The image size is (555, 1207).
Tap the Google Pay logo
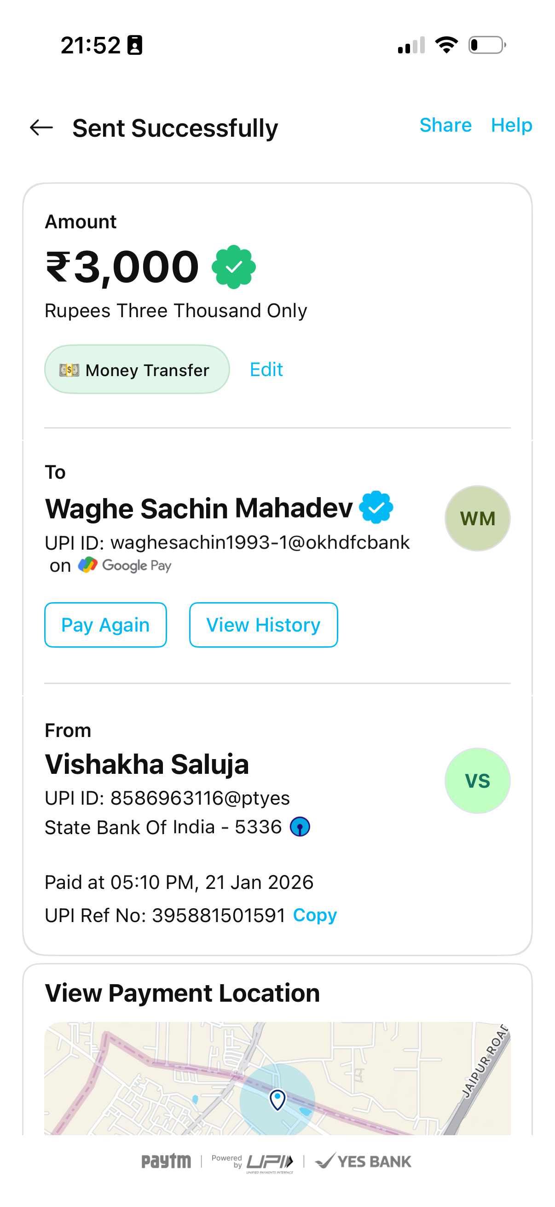(x=125, y=566)
